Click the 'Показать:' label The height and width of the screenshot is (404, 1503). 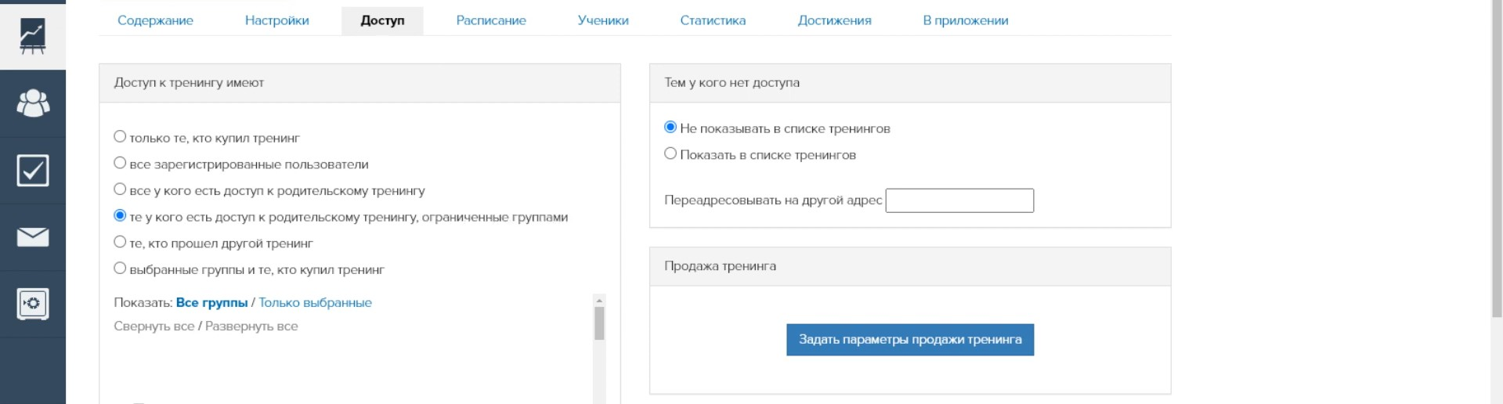point(143,302)
